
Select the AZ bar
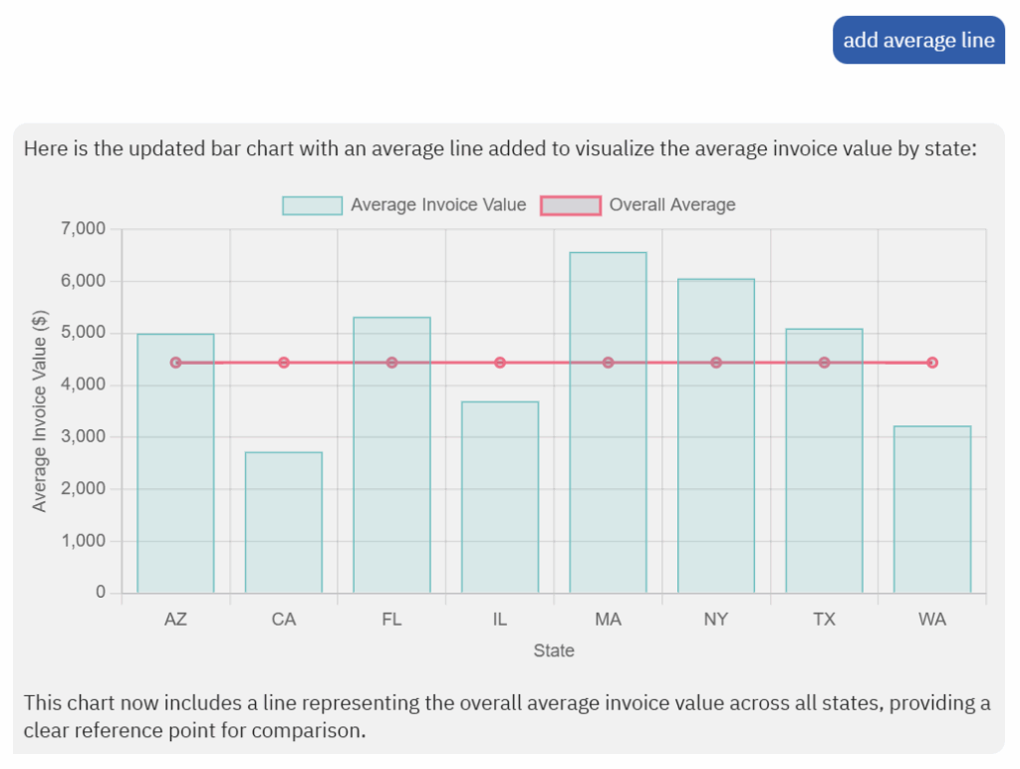[175, 468]
